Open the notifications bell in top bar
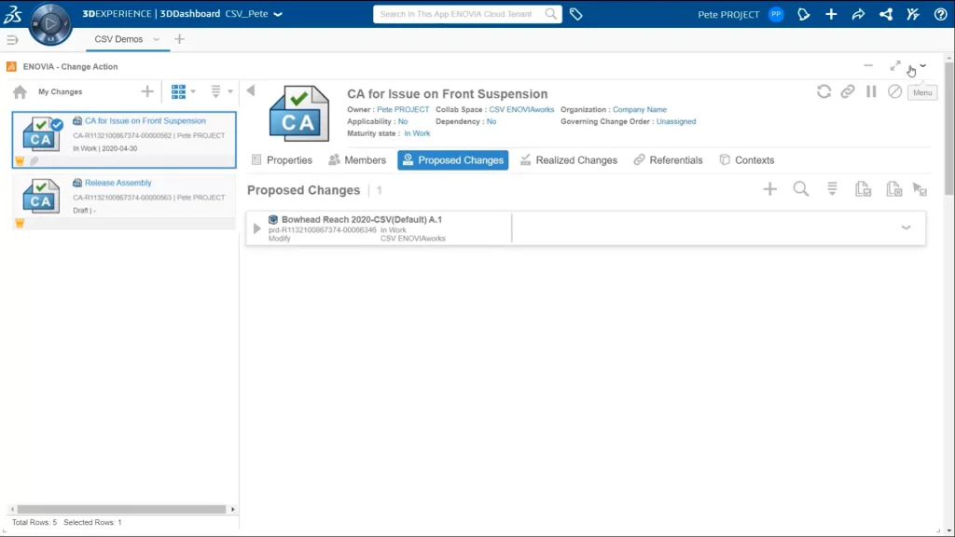The image size is (955, 537). 803,14
